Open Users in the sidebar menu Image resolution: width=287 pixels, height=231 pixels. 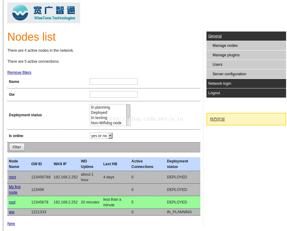pyautogui.click(x=246, y=65)
